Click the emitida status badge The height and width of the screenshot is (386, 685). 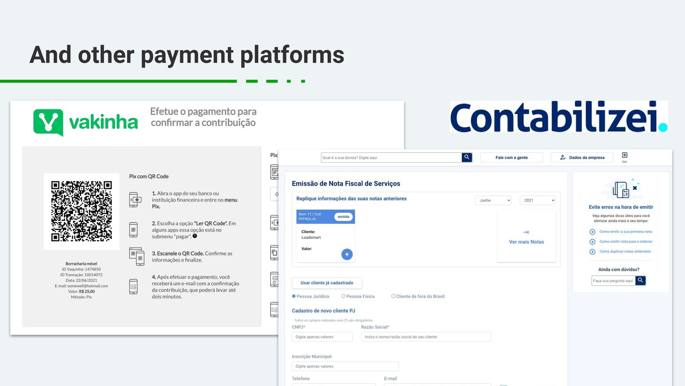pos(343,217)
